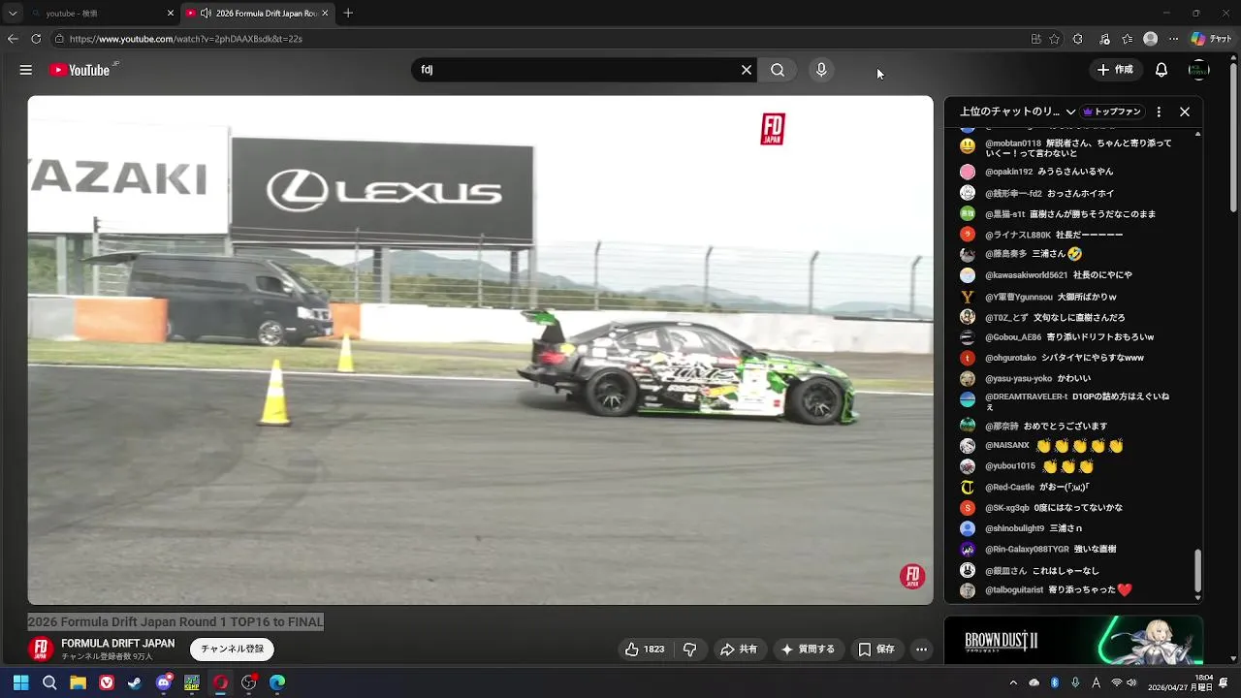Go back with browser back arrow
The image size is (1241, 698).
click(x=13, y=39)
